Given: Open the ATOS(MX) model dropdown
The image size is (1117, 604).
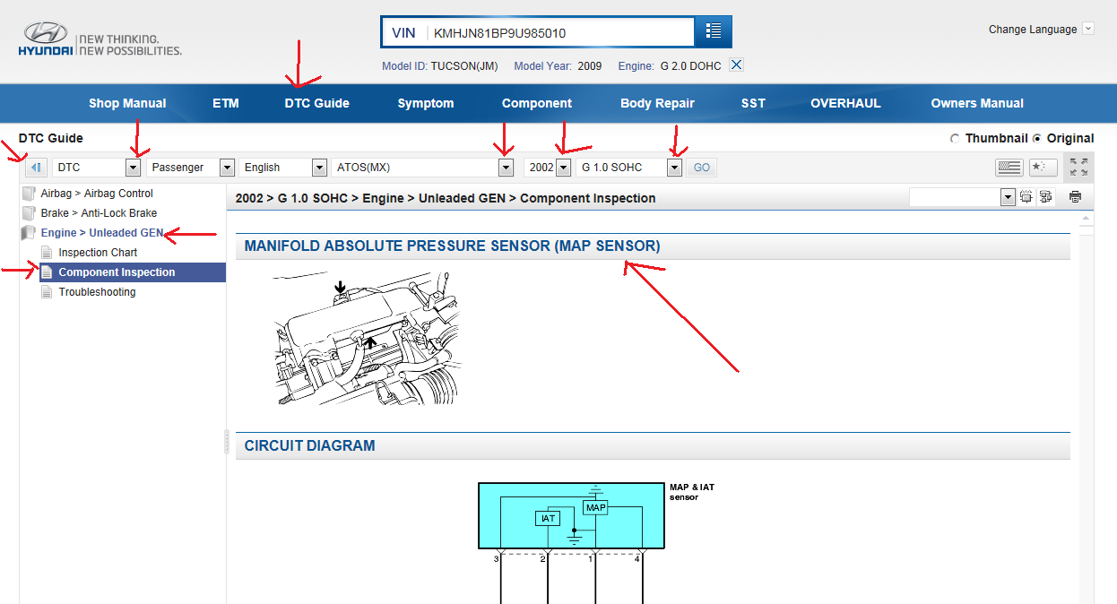Looking at the screenshot, I should [506, 168].
